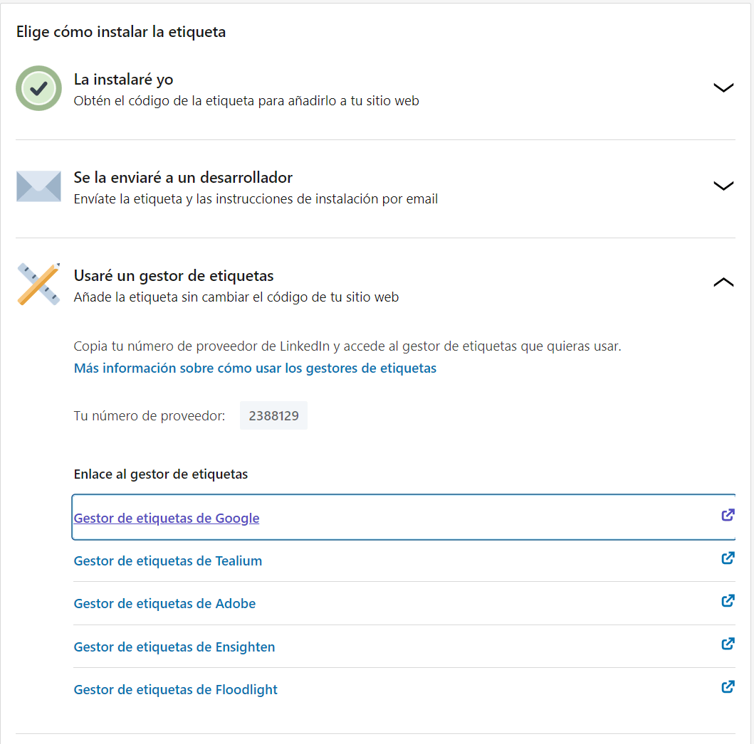Click the green checkmark icon beside La instalaré yo
The height and width of the screenshot is (744, 754).
(x=38, y=88)
